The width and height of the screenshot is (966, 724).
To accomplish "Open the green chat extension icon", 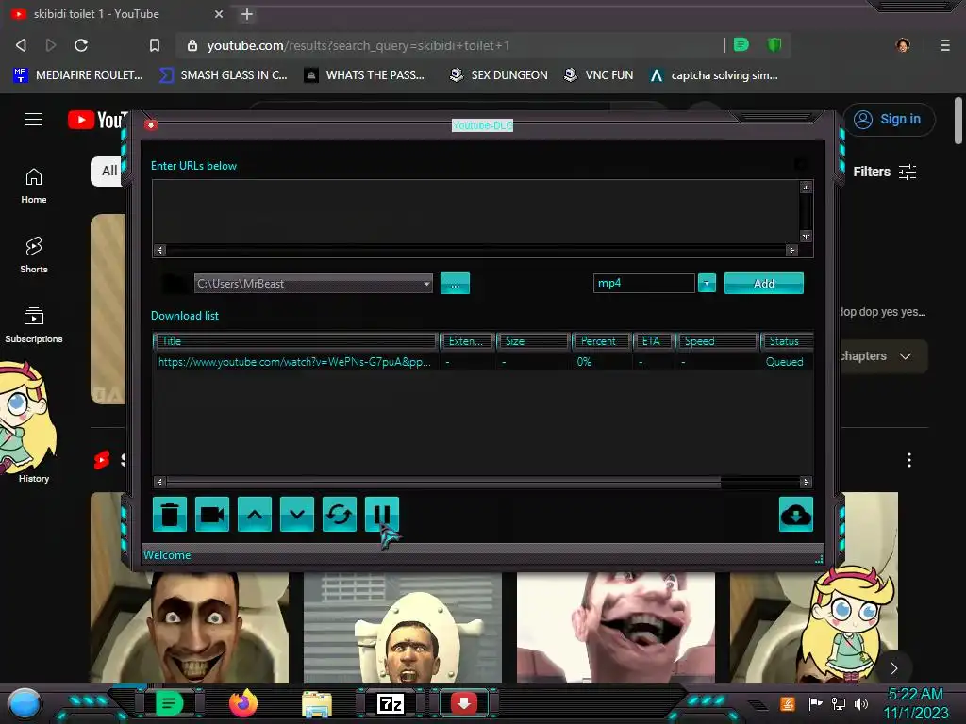I will point(741,44).
